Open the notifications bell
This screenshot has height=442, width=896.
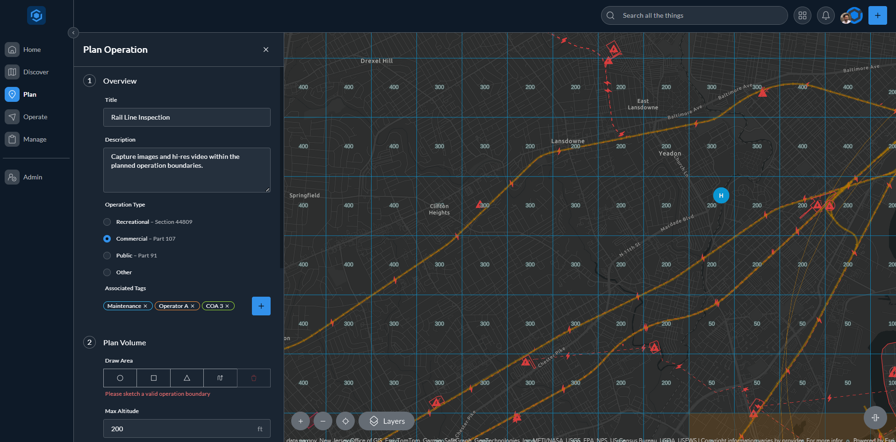pyautogui.click(x=826, y=15)
